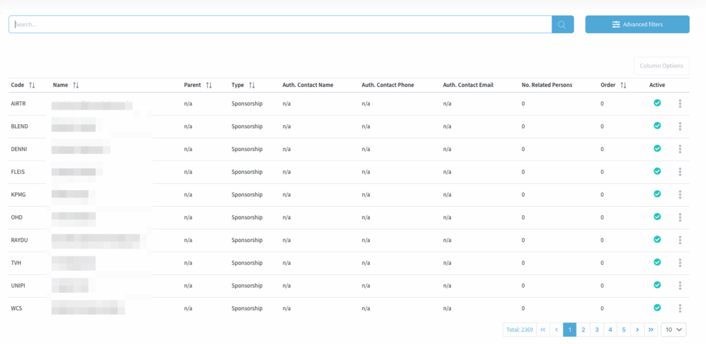This screenshot has height=344, width=706.
Task: Open the rows-per-page dropdown showing 10
Action: point(674,330)
